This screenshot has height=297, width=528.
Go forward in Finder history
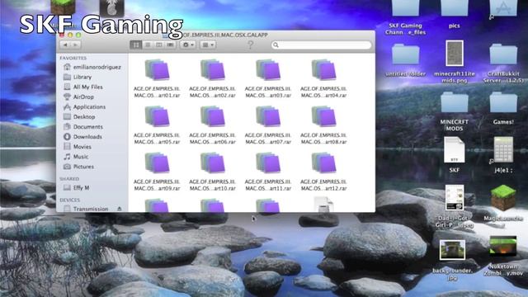coord(76,45)
